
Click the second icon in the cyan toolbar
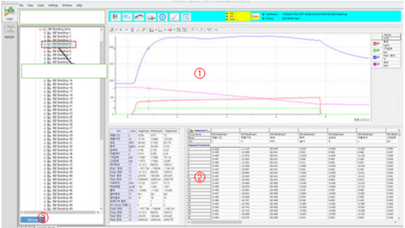click(126, 17)
